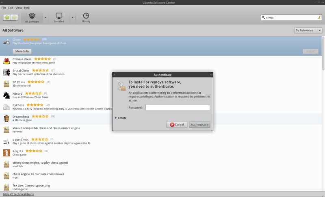Click the Chess app icon
The height and width of the screenshot is (197, 325).
(6, 41)
